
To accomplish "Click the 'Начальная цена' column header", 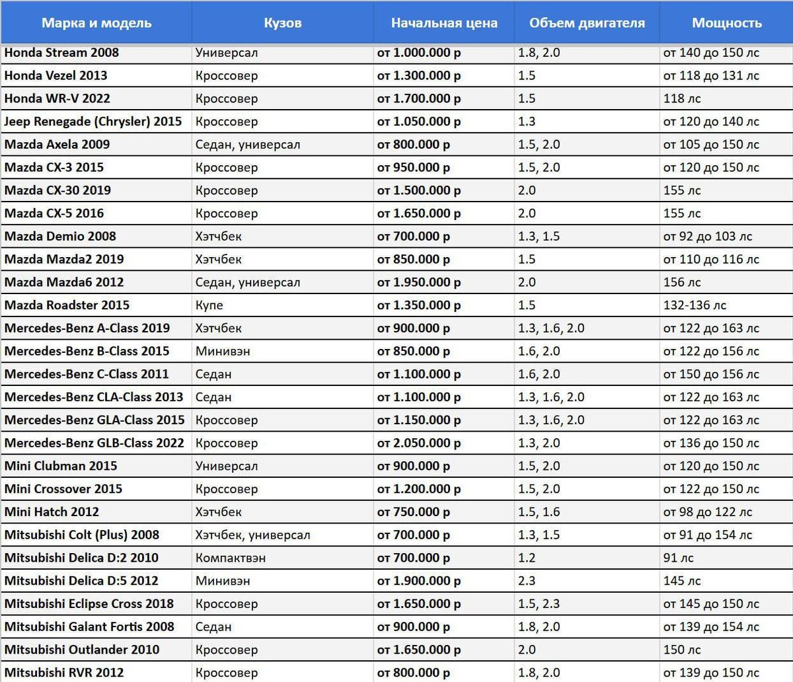I will 444,22.
